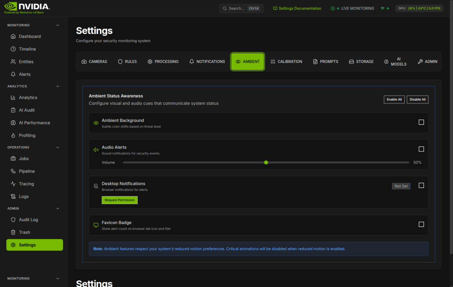Open the Dashboard home icon in sidebar
The image size is (453, 287).
coord(13,37)
